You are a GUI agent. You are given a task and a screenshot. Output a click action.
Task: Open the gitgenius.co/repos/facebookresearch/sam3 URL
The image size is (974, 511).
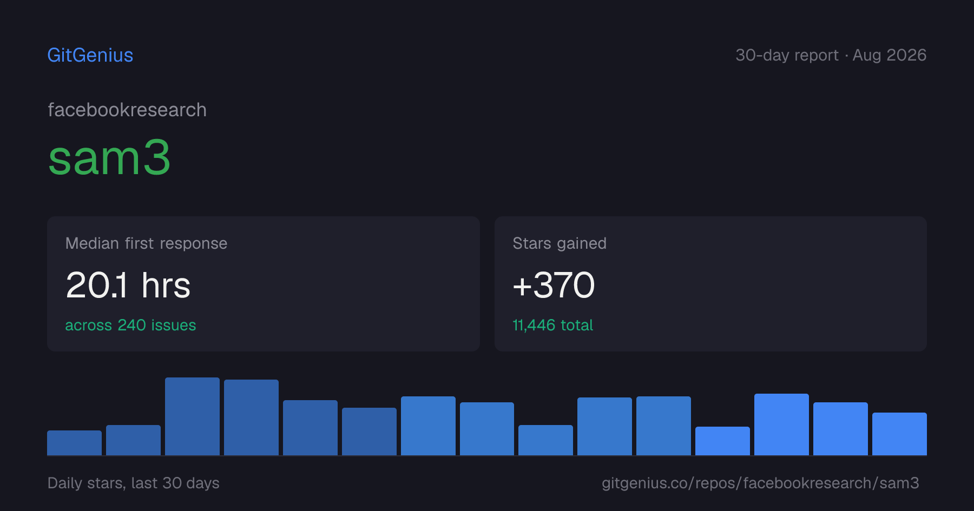760,483
